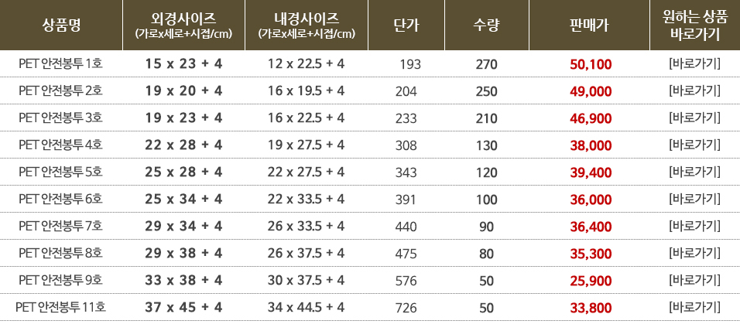Open [바로가기] link for PET 안전봉투 3호
Image resolution: width=740 pixels, height=331 pixels.
pos(694,118)
